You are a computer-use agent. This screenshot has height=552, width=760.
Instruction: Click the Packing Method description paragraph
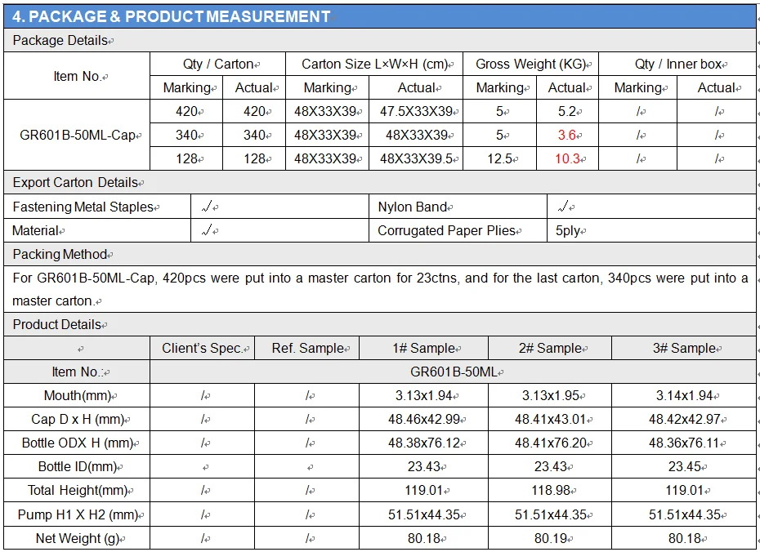click(380, 289)
